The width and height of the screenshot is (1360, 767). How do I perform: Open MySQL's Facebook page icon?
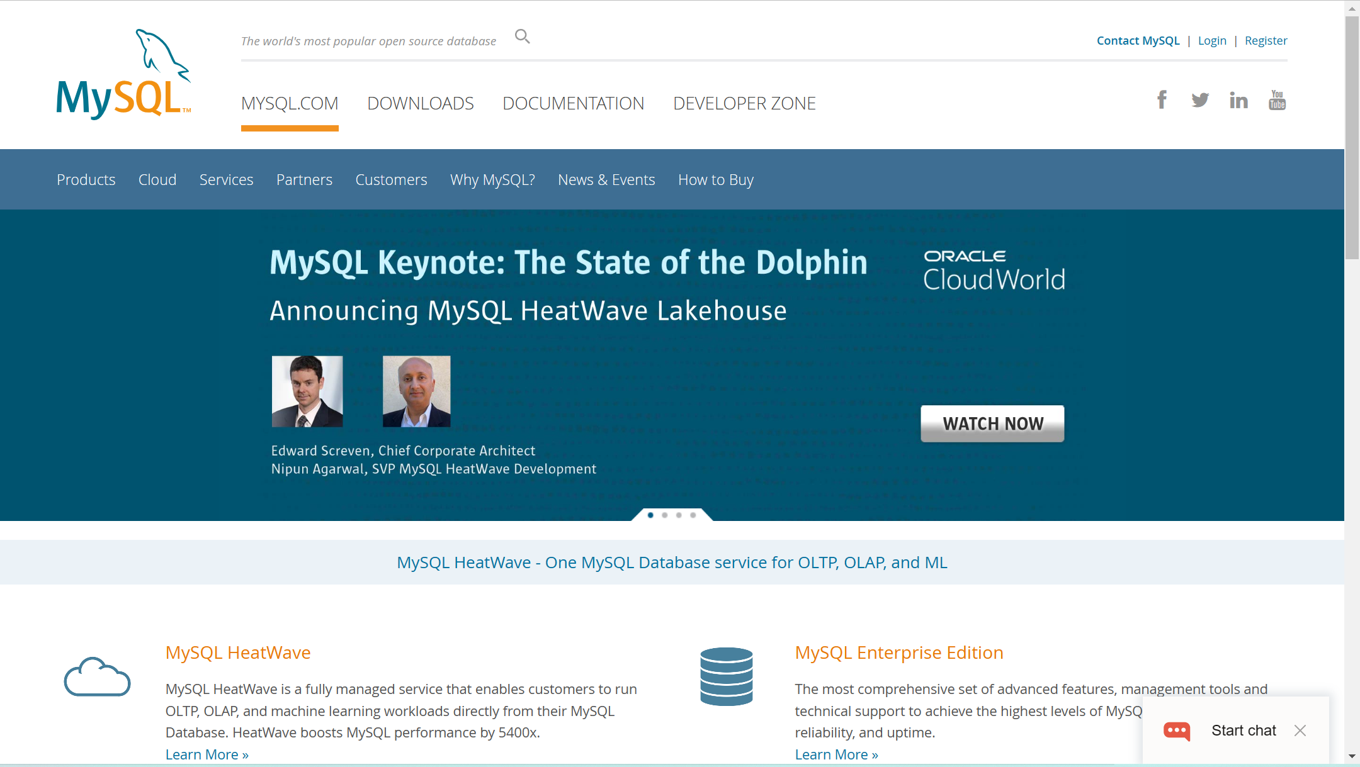[1162, 100]
